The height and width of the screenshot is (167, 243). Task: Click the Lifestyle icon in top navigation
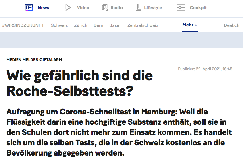(x=139, y=8)
